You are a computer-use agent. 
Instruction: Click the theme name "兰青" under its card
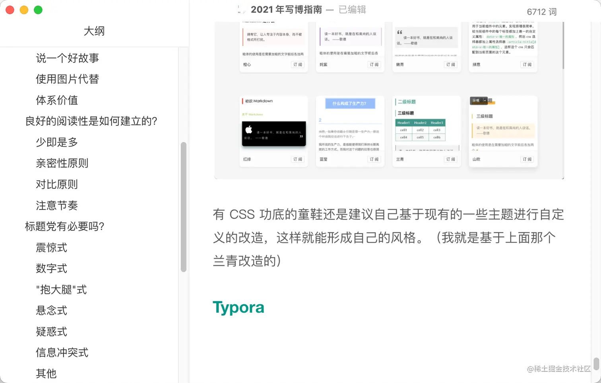(400, 159)
